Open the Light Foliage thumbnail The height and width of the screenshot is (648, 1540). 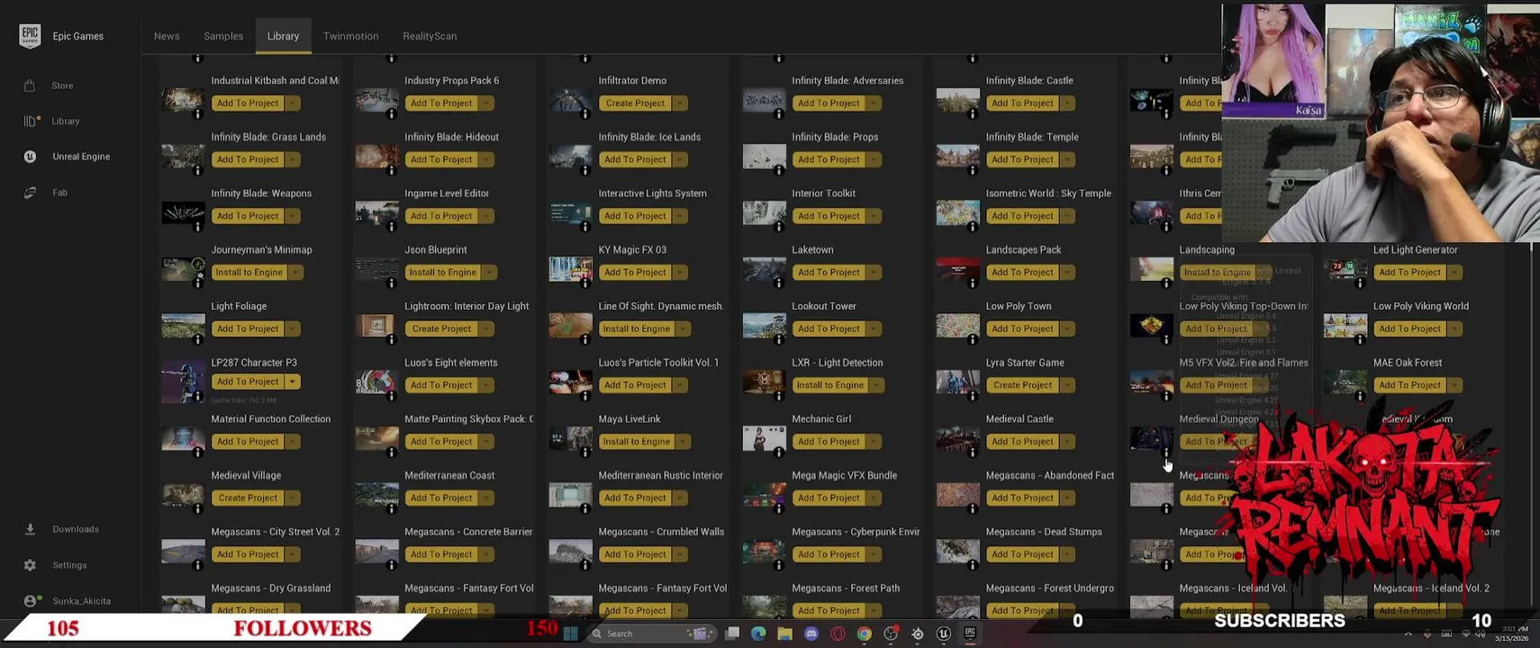click(x=183, y=326)
